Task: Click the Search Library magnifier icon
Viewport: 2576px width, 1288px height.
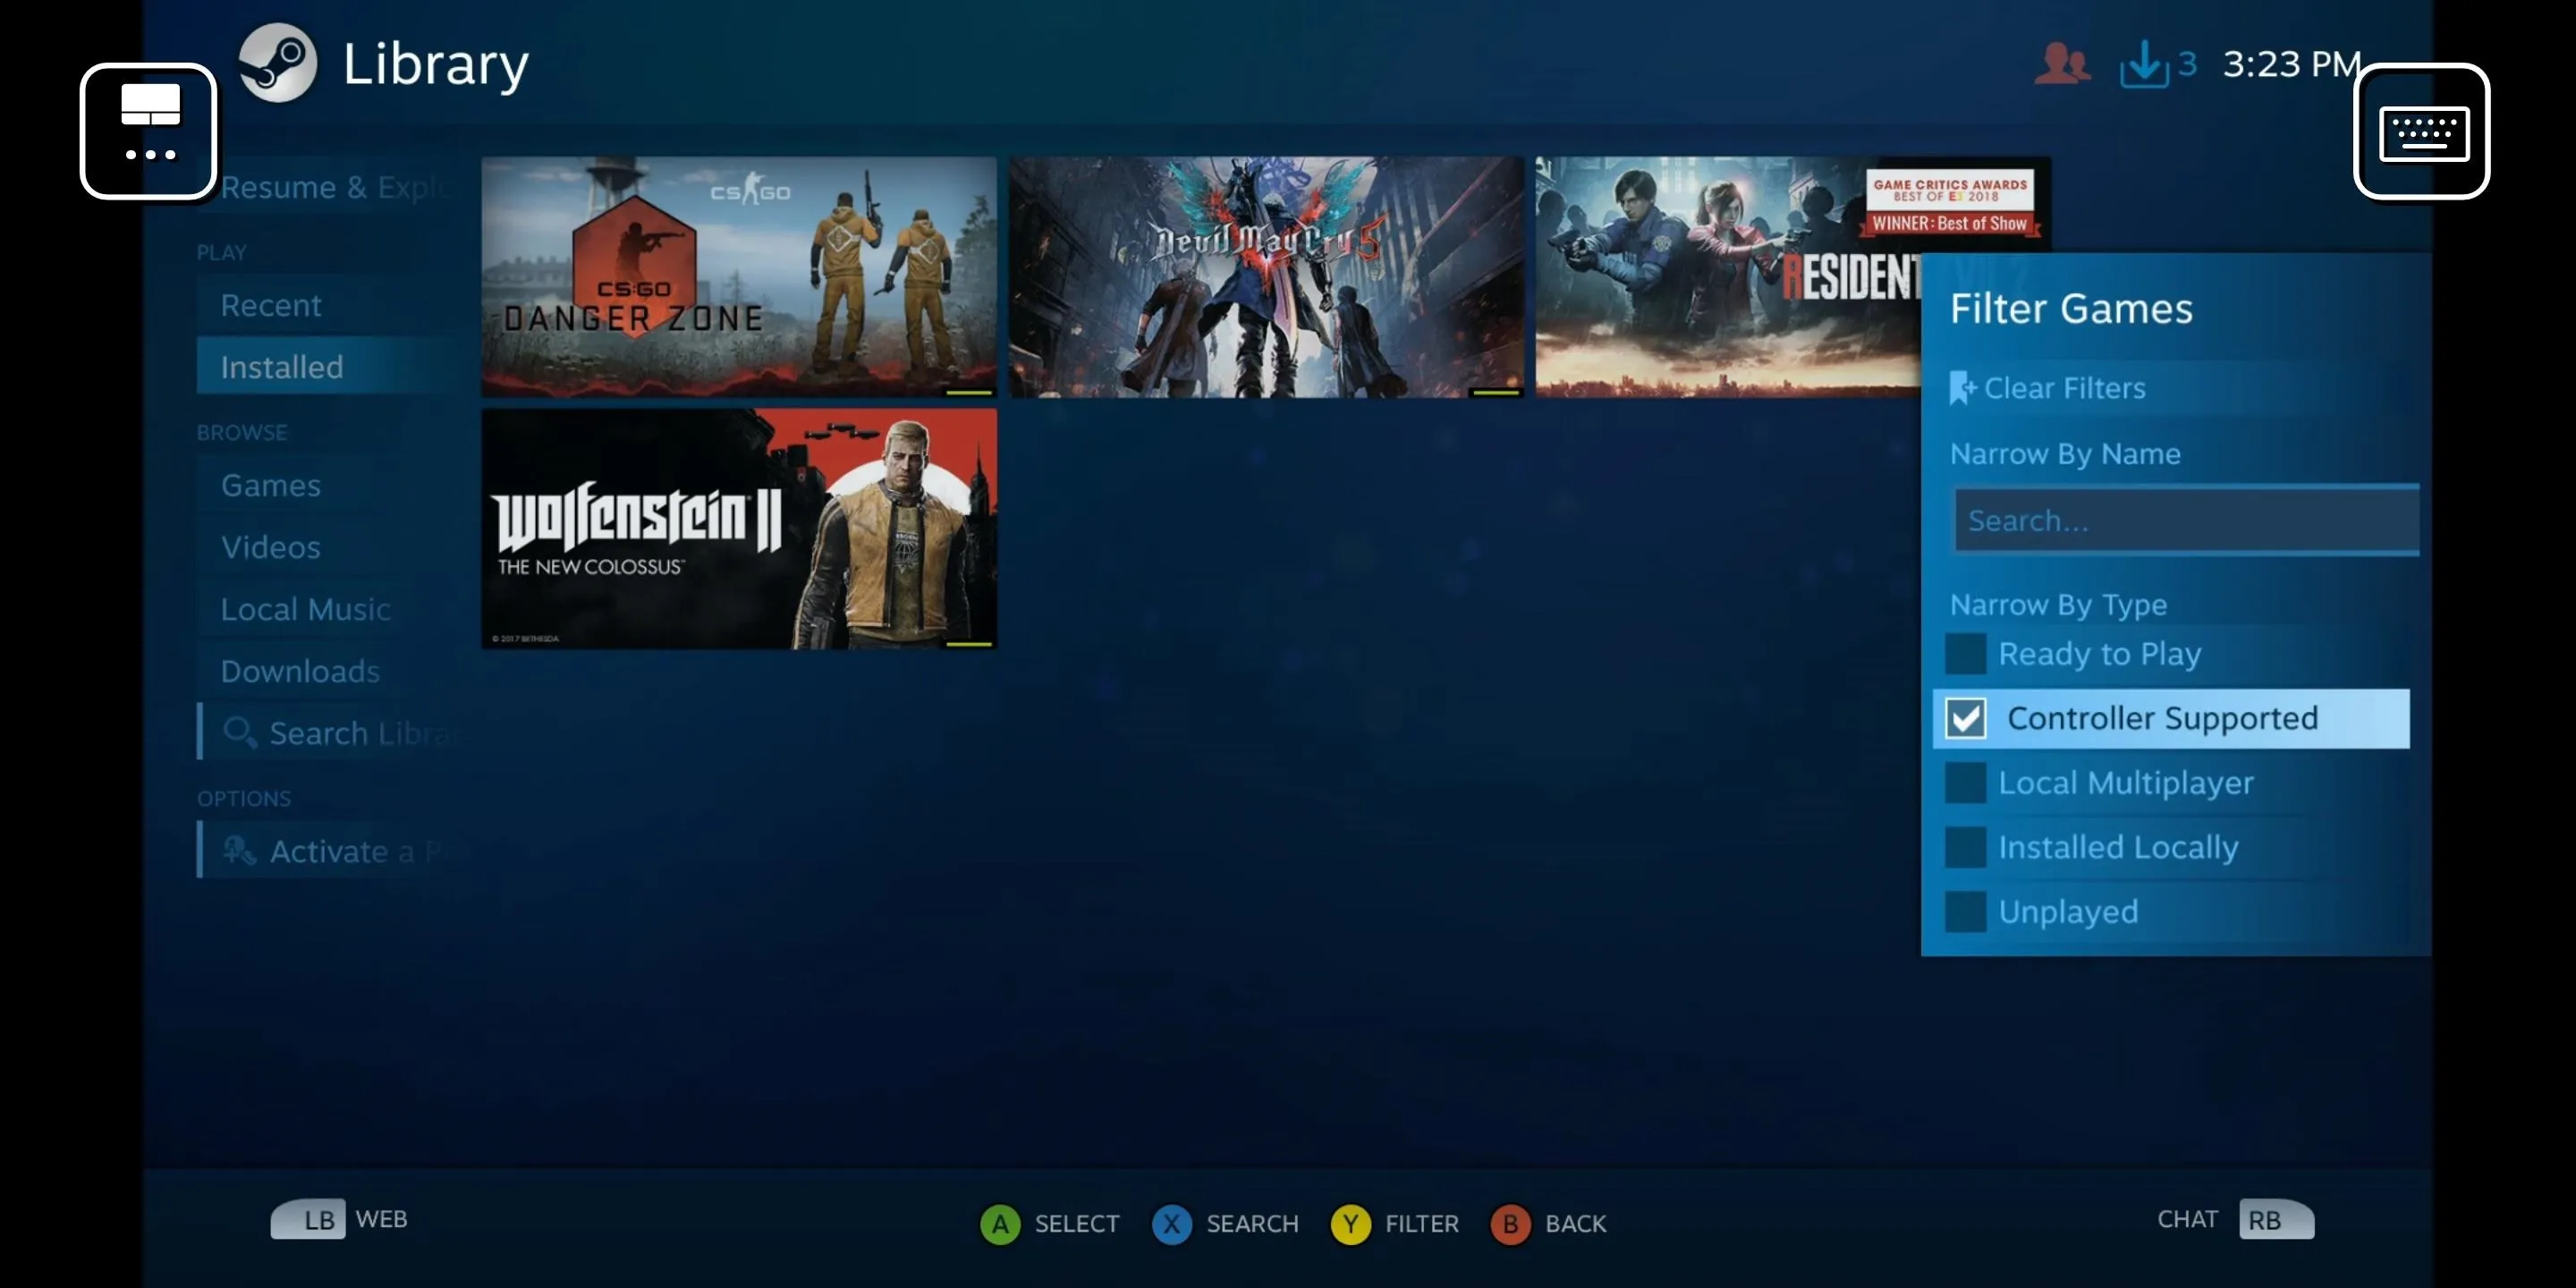Action: pos(239,732)
